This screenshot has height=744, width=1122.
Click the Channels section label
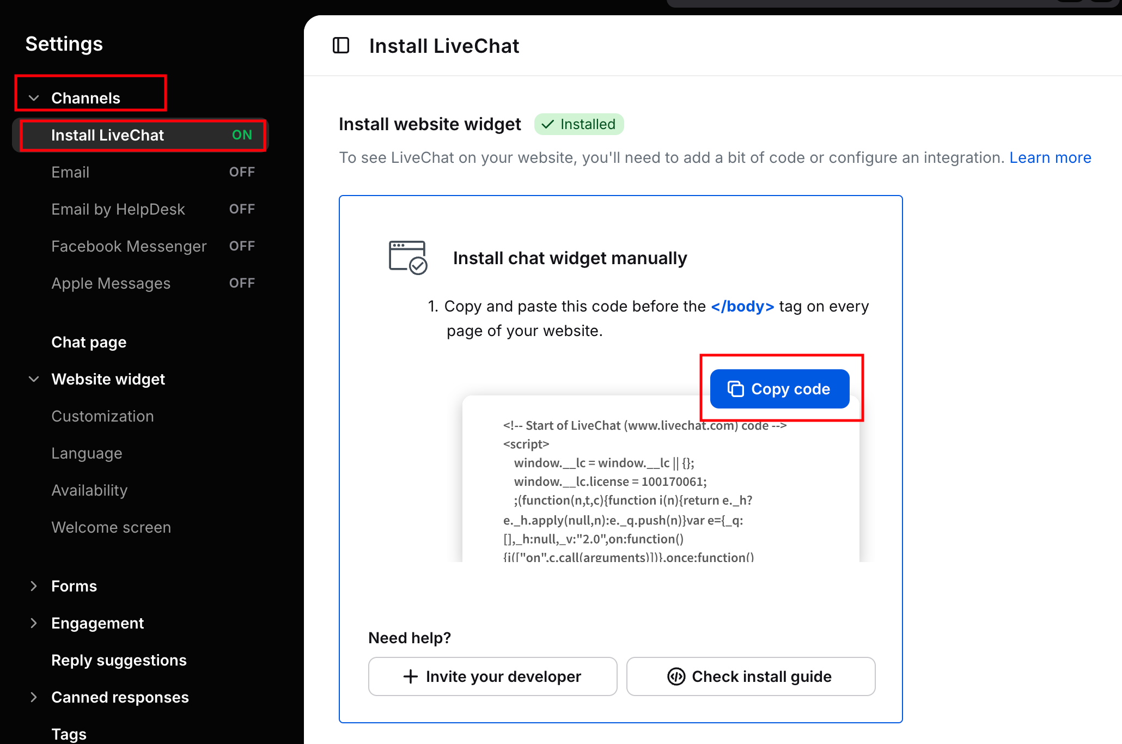click(x=86, y=98)
